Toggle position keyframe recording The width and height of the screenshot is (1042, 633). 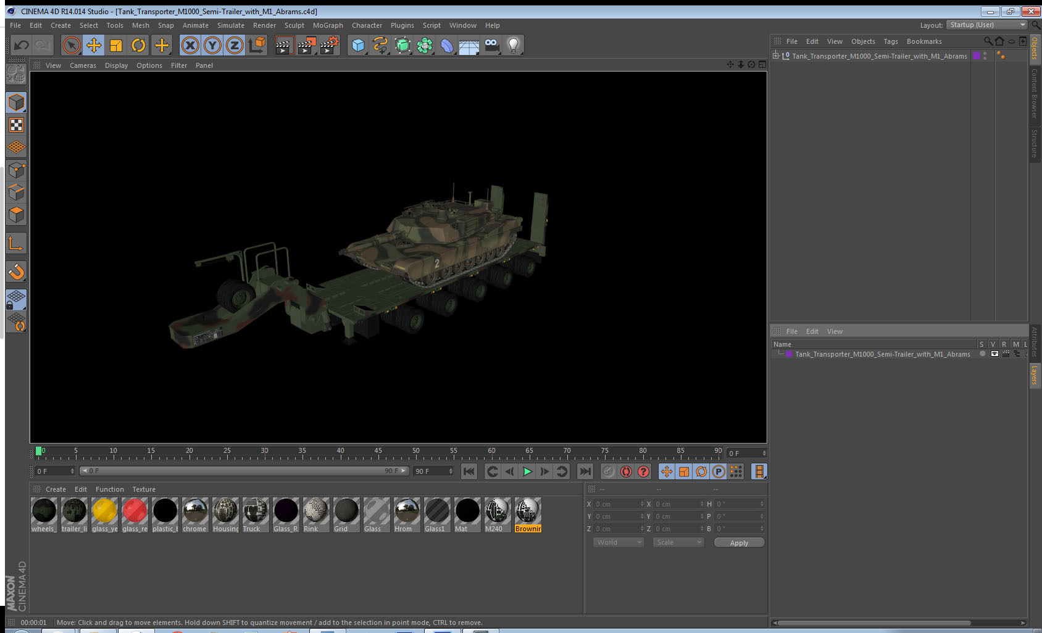pos(667,471)
